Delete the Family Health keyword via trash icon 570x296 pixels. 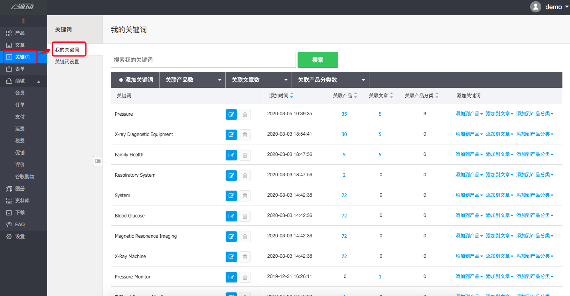click(245, 155)
